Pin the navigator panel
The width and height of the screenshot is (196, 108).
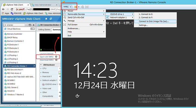coord(33,25)
